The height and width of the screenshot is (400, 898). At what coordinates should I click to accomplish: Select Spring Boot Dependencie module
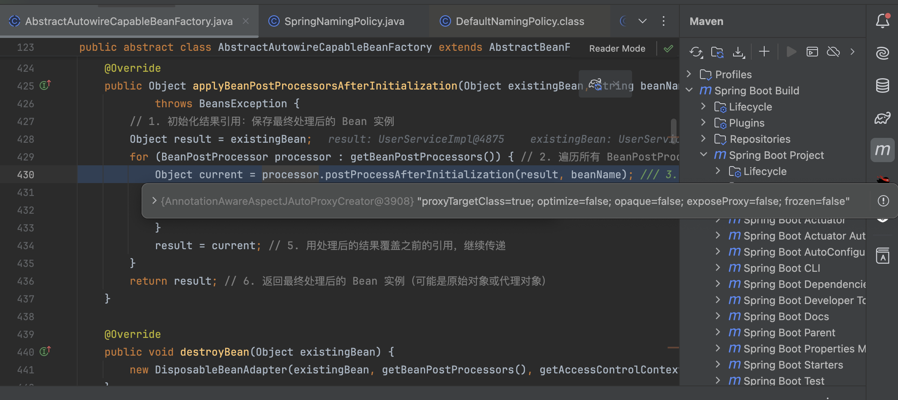pos(804,284)
